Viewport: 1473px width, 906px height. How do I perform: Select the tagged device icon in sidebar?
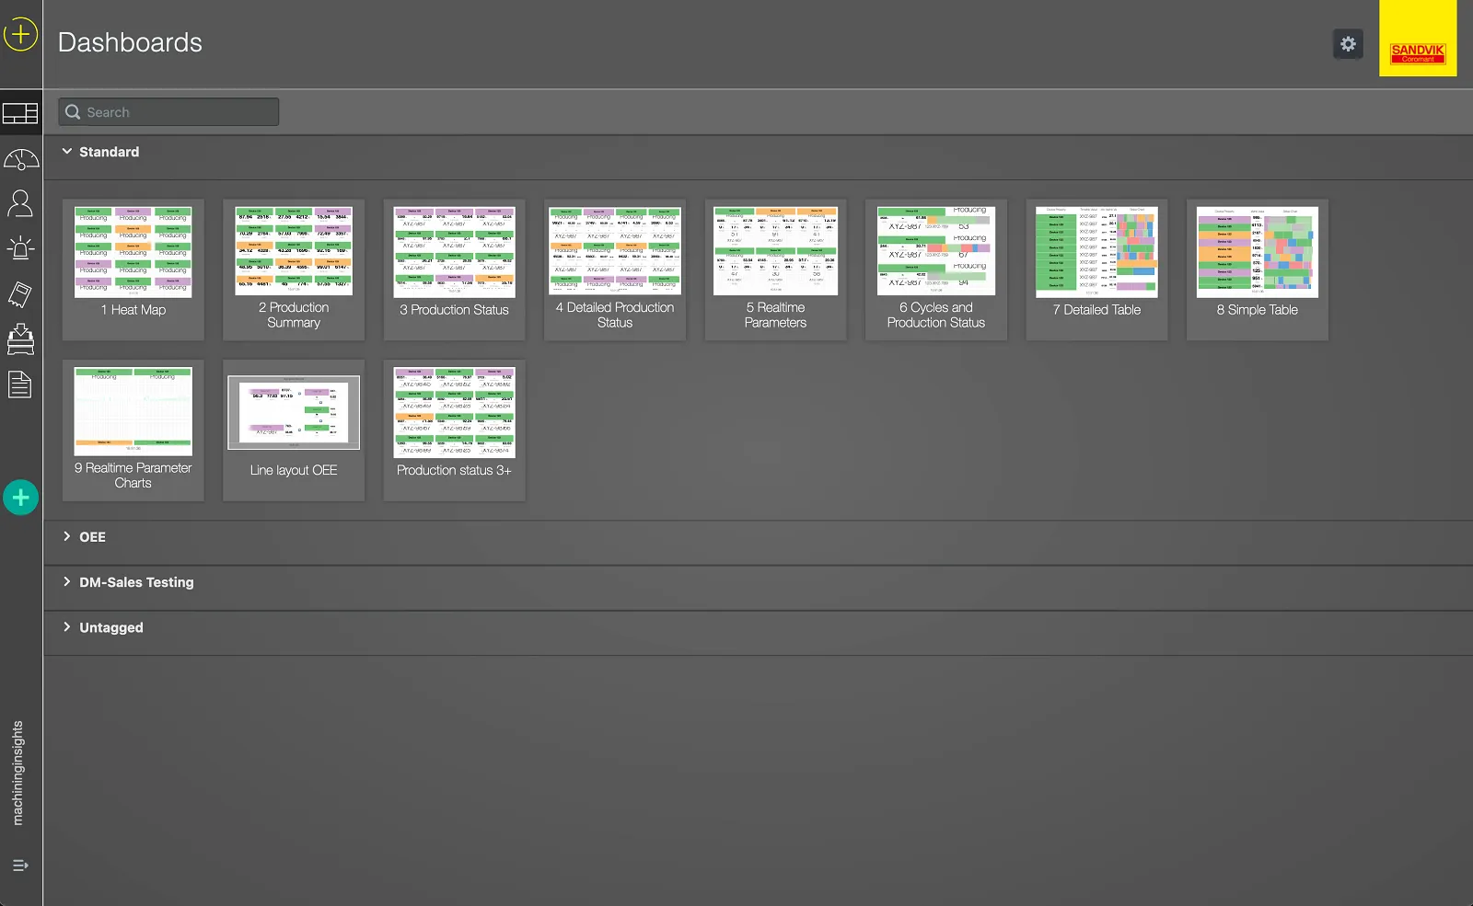tap(20, 294)
